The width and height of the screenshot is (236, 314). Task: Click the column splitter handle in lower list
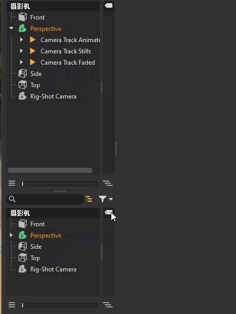pos(102,252)
